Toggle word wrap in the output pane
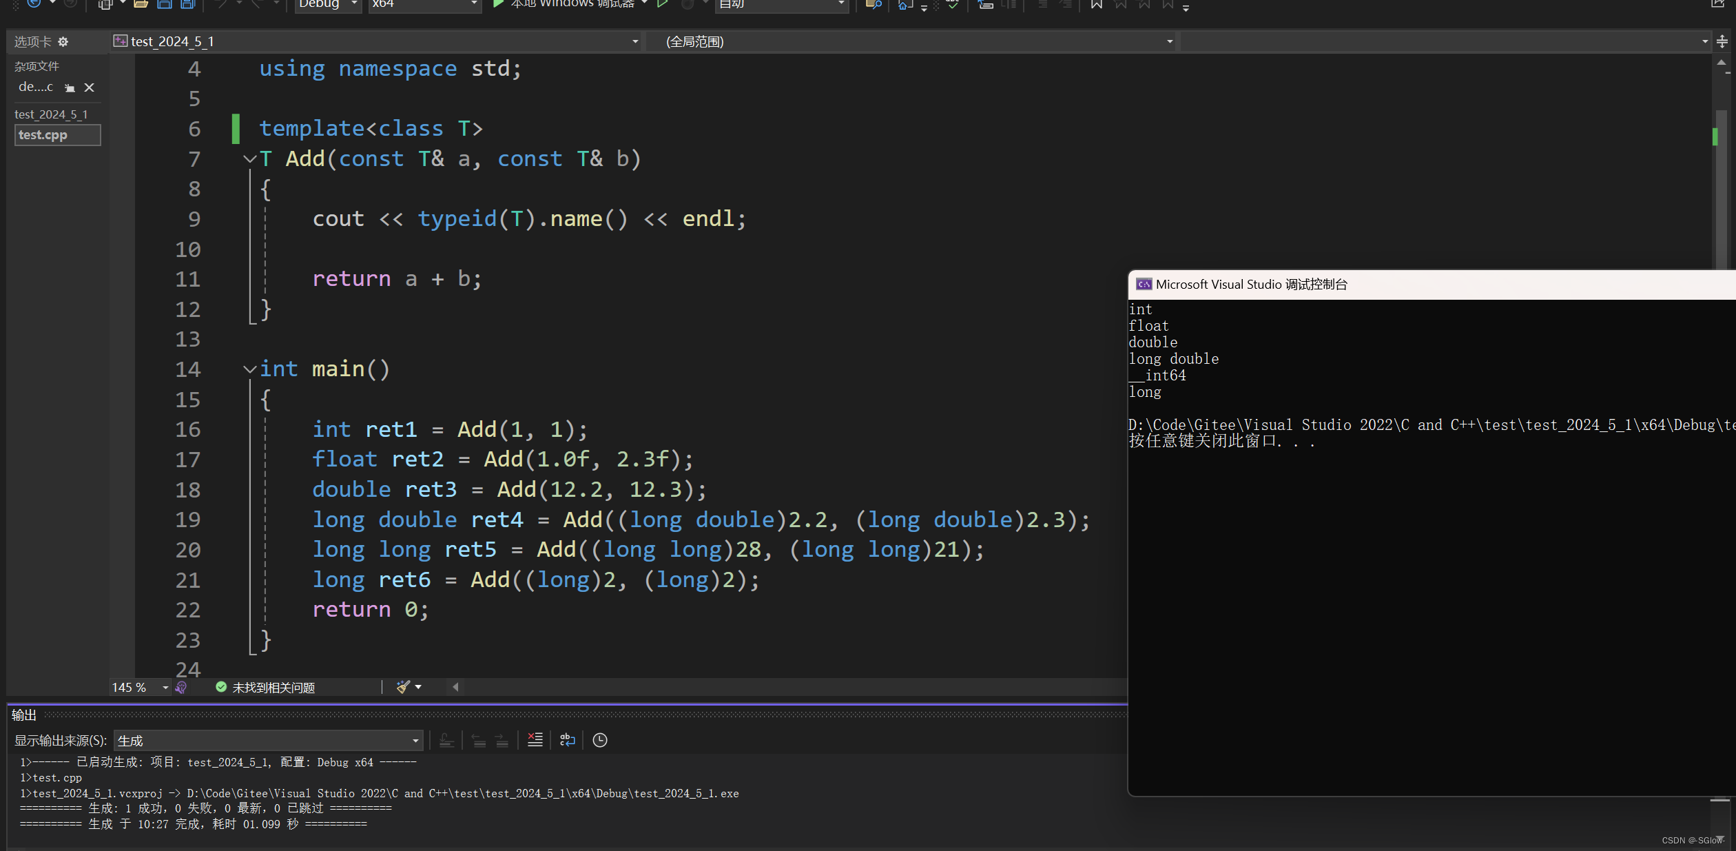1736x851 pixels. [567, 740]
